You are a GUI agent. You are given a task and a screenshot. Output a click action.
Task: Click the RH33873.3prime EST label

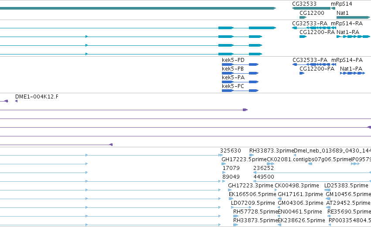(x=272, y=151)
